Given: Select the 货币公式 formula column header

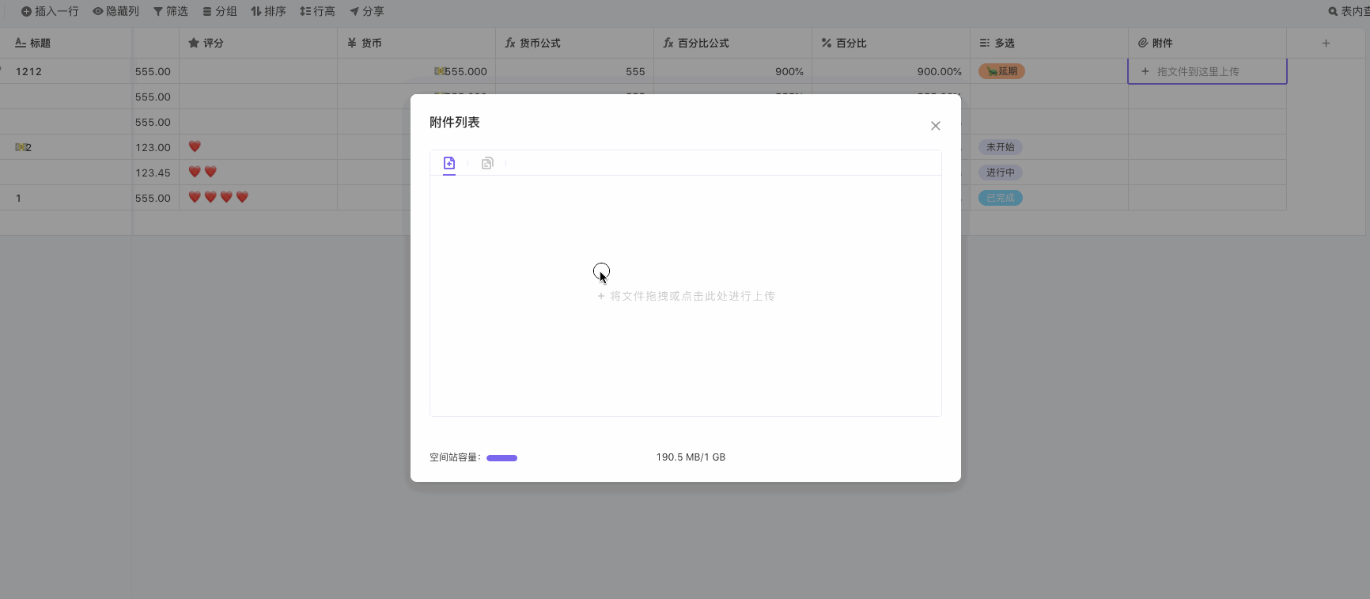Looking at the screenshot, I should [x=539, y=43].
